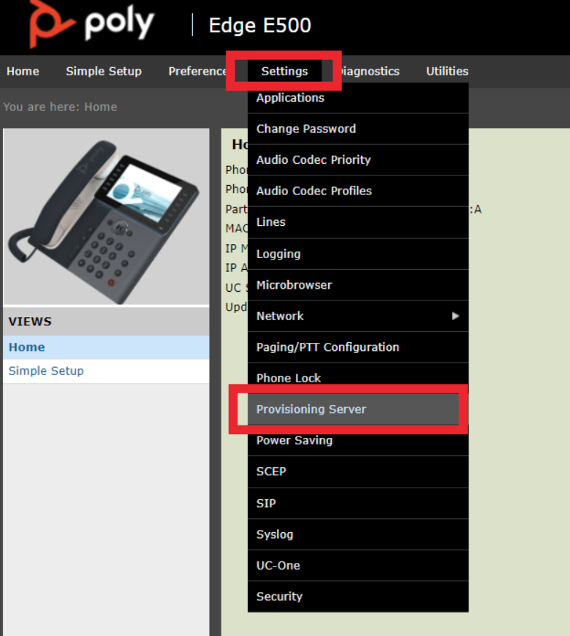Image resolution: width=570 pixels, height=636 pixels.
Task: Open Power Saving settings
Action: 358,441
